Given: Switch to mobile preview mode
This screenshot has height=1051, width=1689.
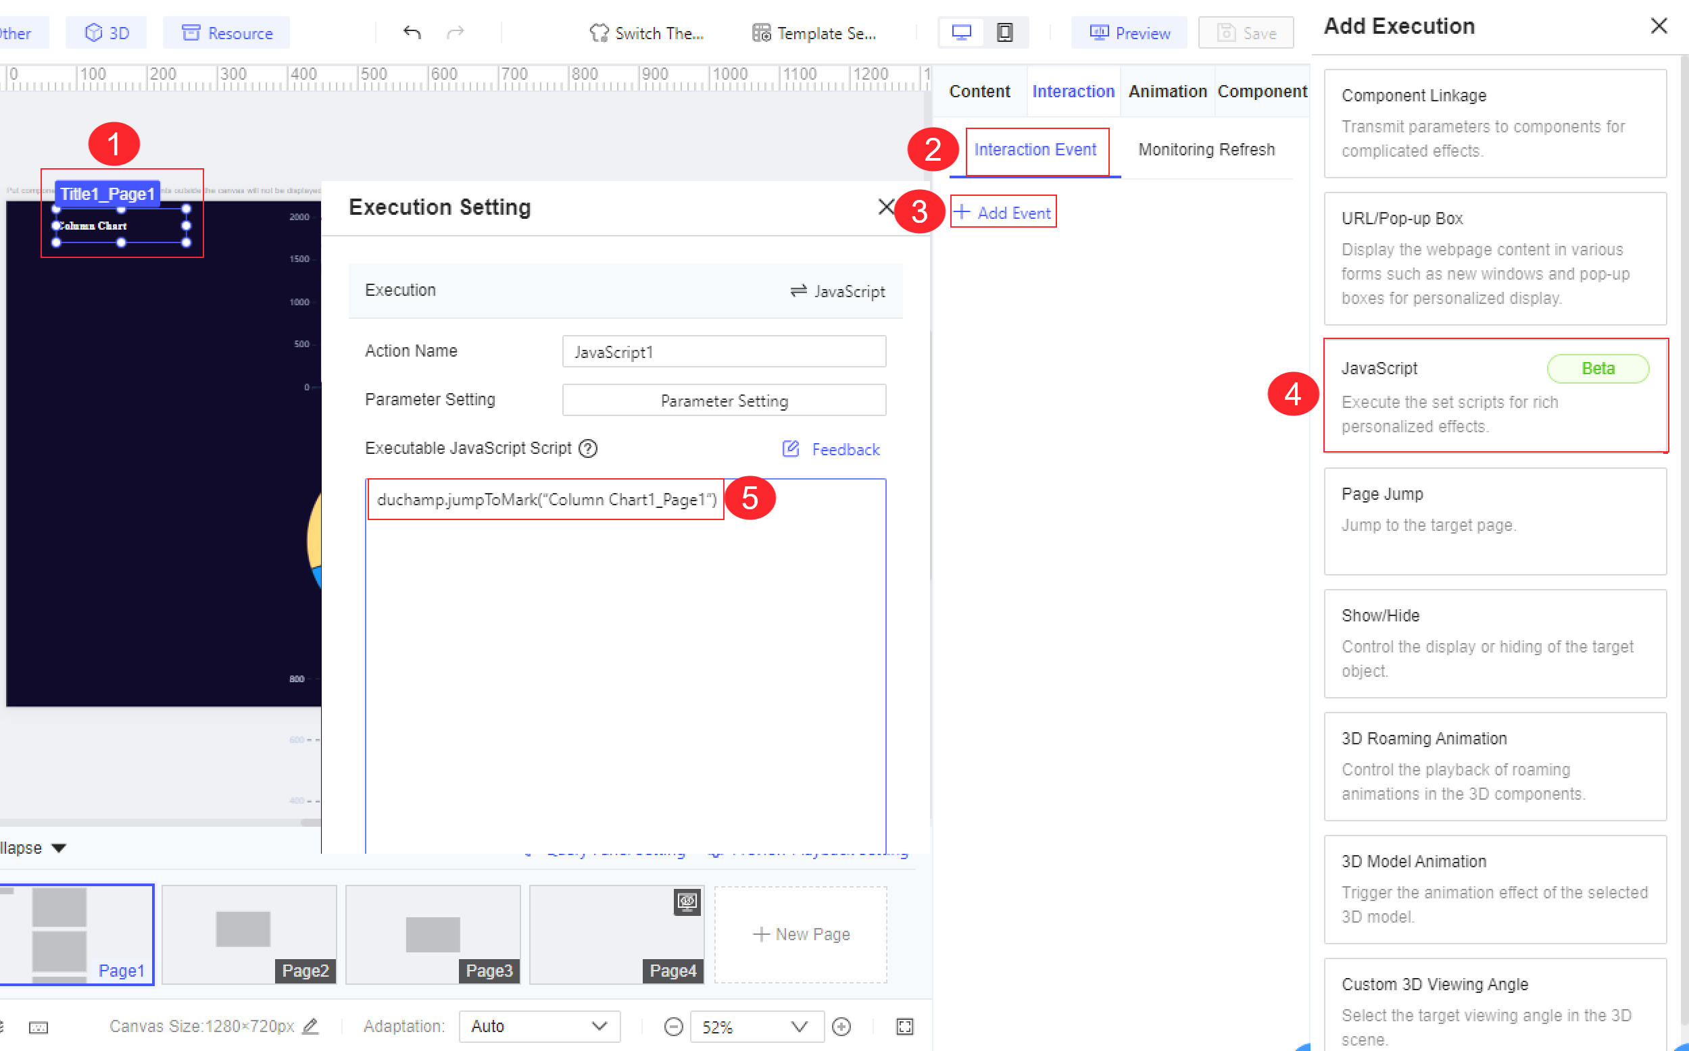Looking at the screenshot, I should [x=1005, y=32].
